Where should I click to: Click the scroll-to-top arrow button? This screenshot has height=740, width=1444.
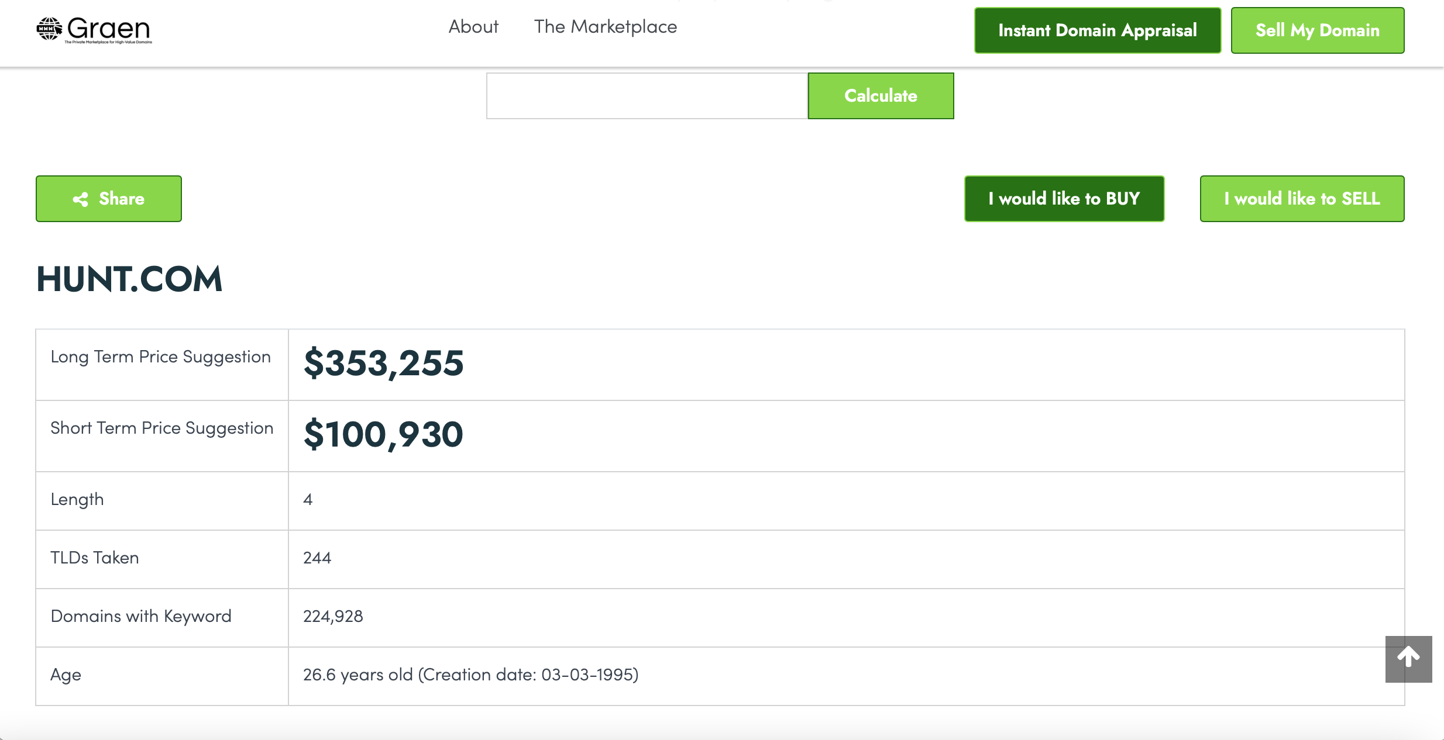click(1408, 658)
